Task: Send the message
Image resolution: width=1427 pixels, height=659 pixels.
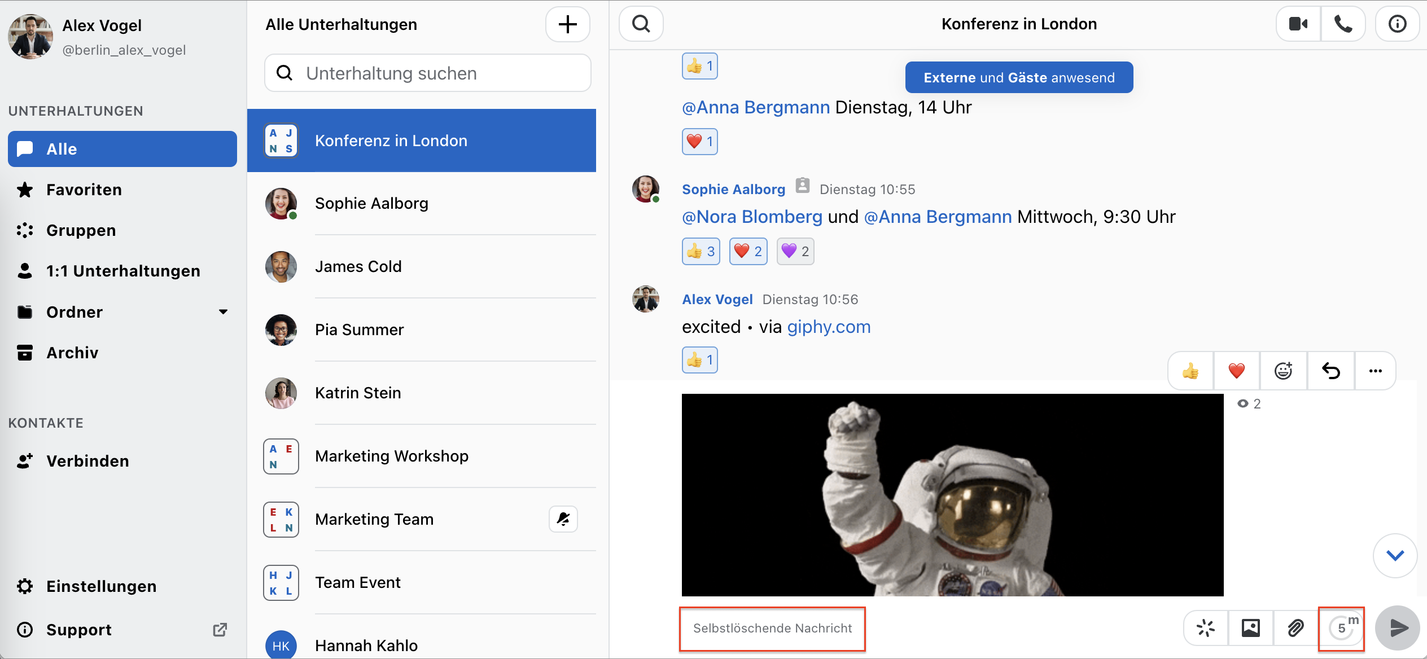Action: [1397, 628]
